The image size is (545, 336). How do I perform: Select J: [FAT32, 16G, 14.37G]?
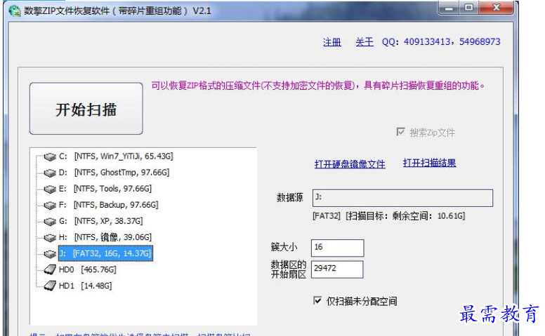point(105,253)
